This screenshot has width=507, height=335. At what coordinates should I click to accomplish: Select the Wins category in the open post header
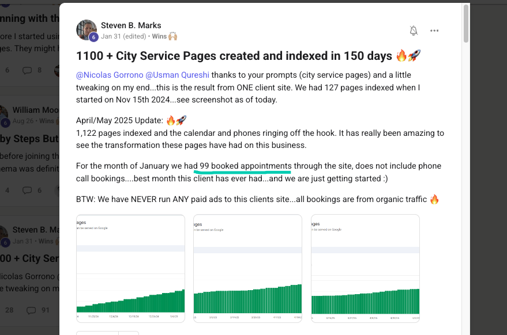coord(159,36)
